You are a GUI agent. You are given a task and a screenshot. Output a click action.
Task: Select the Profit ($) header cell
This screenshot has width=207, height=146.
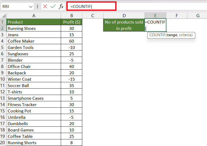pos(72,22)
